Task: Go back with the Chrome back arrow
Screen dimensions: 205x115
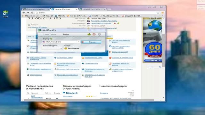Action: (23, 13)
